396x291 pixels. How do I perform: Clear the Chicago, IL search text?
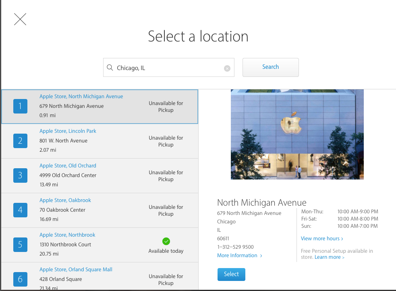click(227, 68)
